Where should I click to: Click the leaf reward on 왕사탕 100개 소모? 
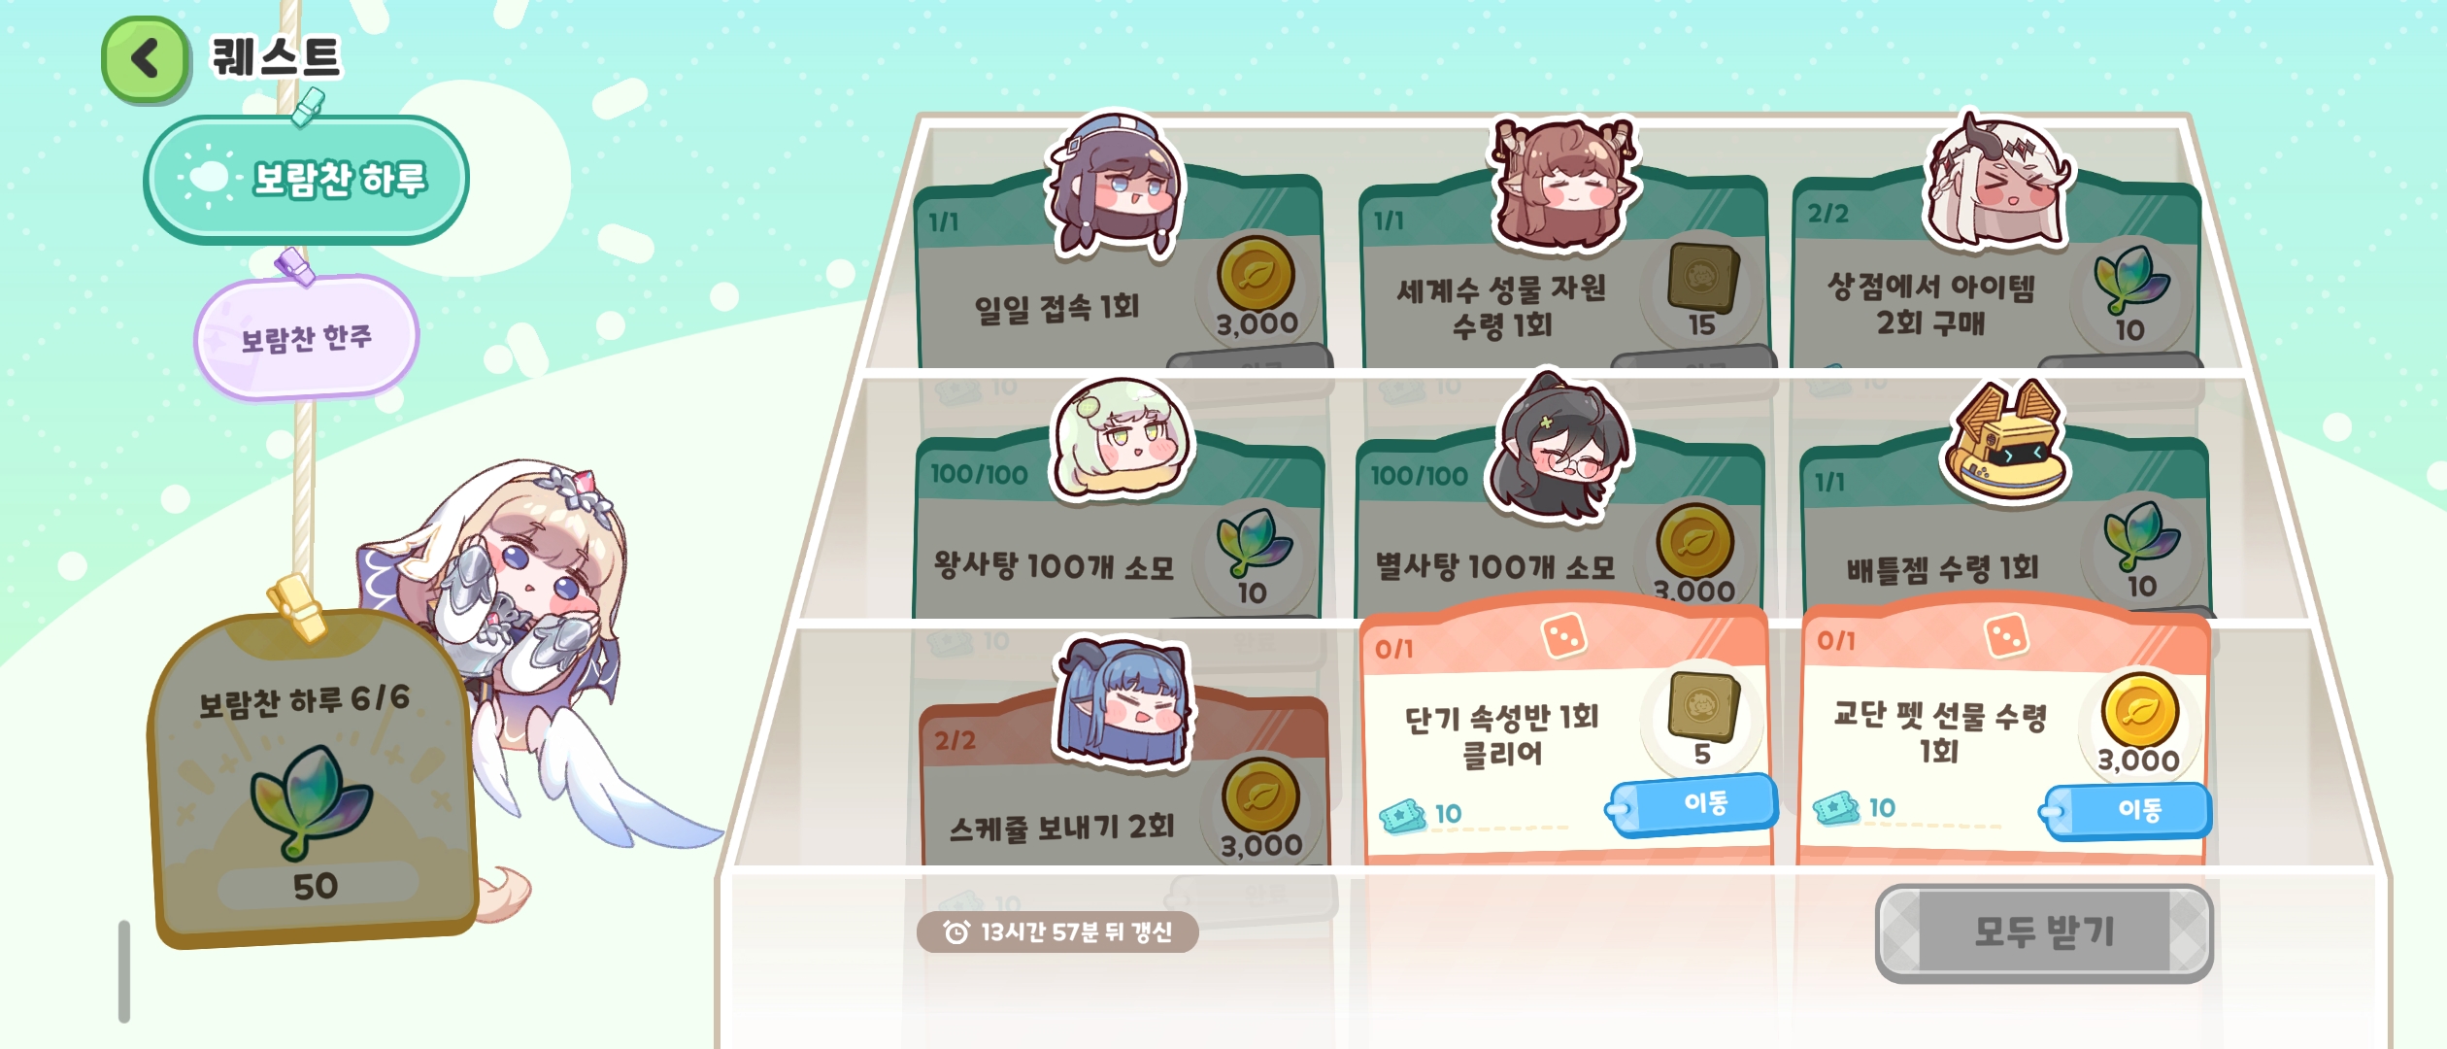[x=1254, y=542]
